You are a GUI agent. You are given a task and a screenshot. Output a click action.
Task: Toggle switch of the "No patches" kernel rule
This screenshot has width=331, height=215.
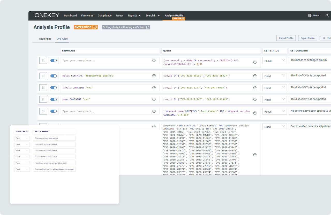[x=54, y=111]
